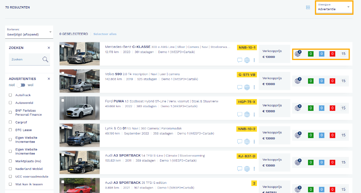This screenshot has width=361, height=193.
Task: Click license plate HGP-75-X badge
Action: (x=247, y=102)
